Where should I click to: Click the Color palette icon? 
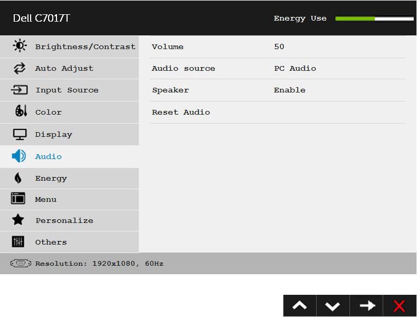21,111
